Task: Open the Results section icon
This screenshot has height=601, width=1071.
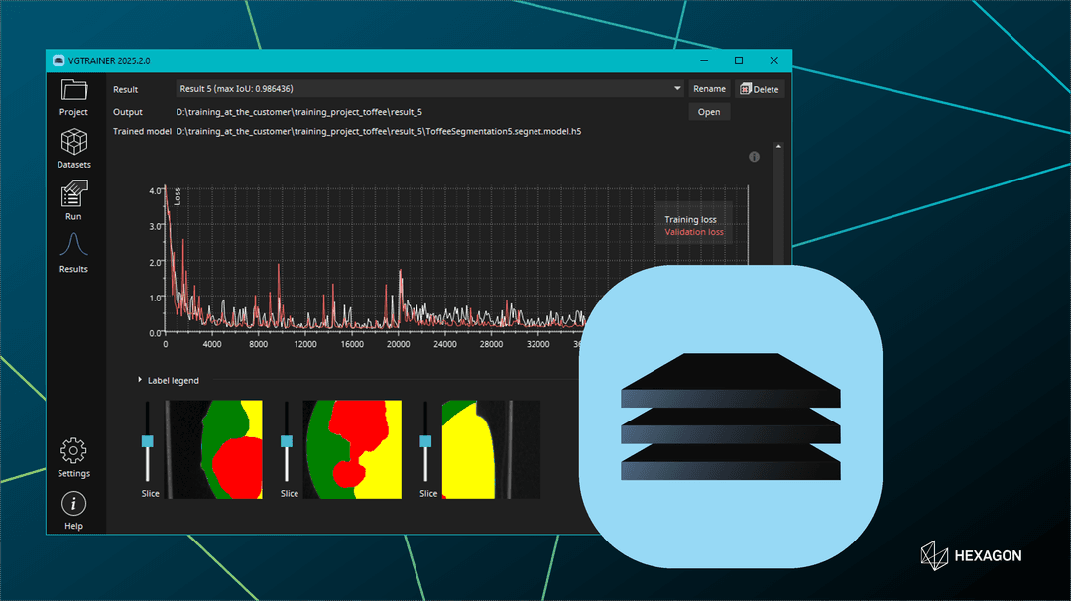Action: tap(73, 248)
